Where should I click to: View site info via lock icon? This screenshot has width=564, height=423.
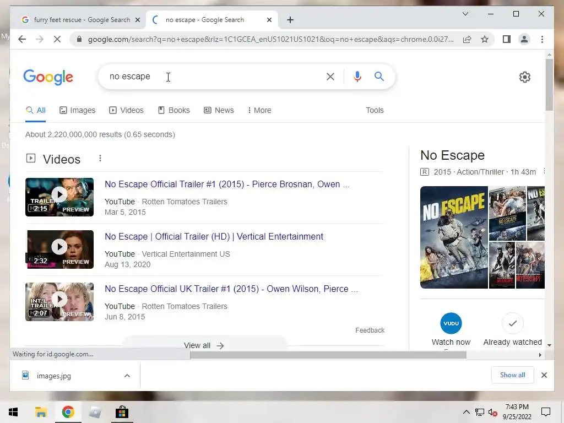[79, 39]
